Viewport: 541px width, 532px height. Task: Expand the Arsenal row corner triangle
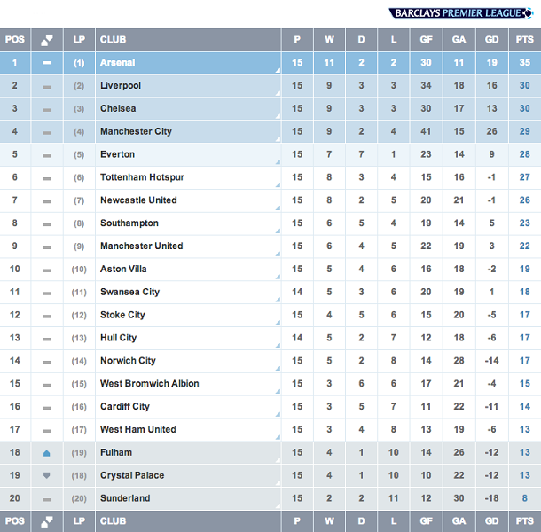coord(278,70)
